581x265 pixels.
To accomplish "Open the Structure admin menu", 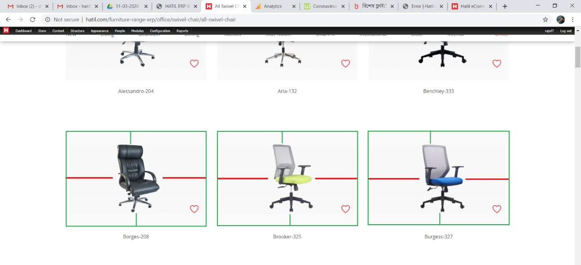I will point(77,31).
